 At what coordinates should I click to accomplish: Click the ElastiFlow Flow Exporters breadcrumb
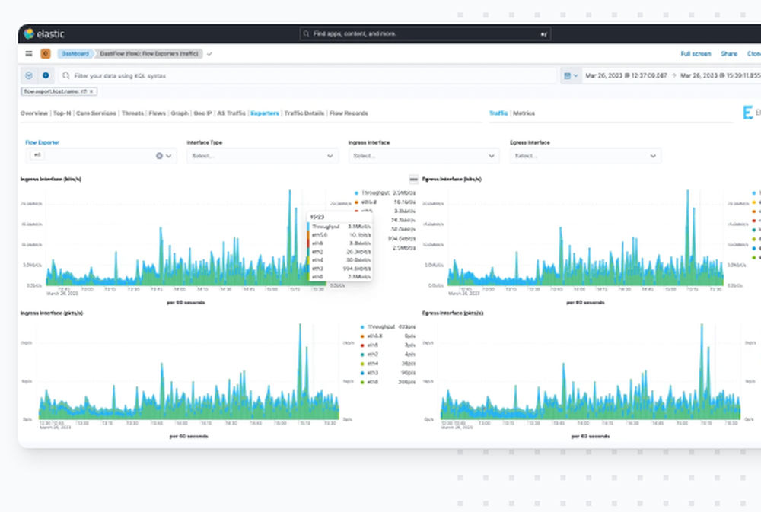tap(149, 54)
